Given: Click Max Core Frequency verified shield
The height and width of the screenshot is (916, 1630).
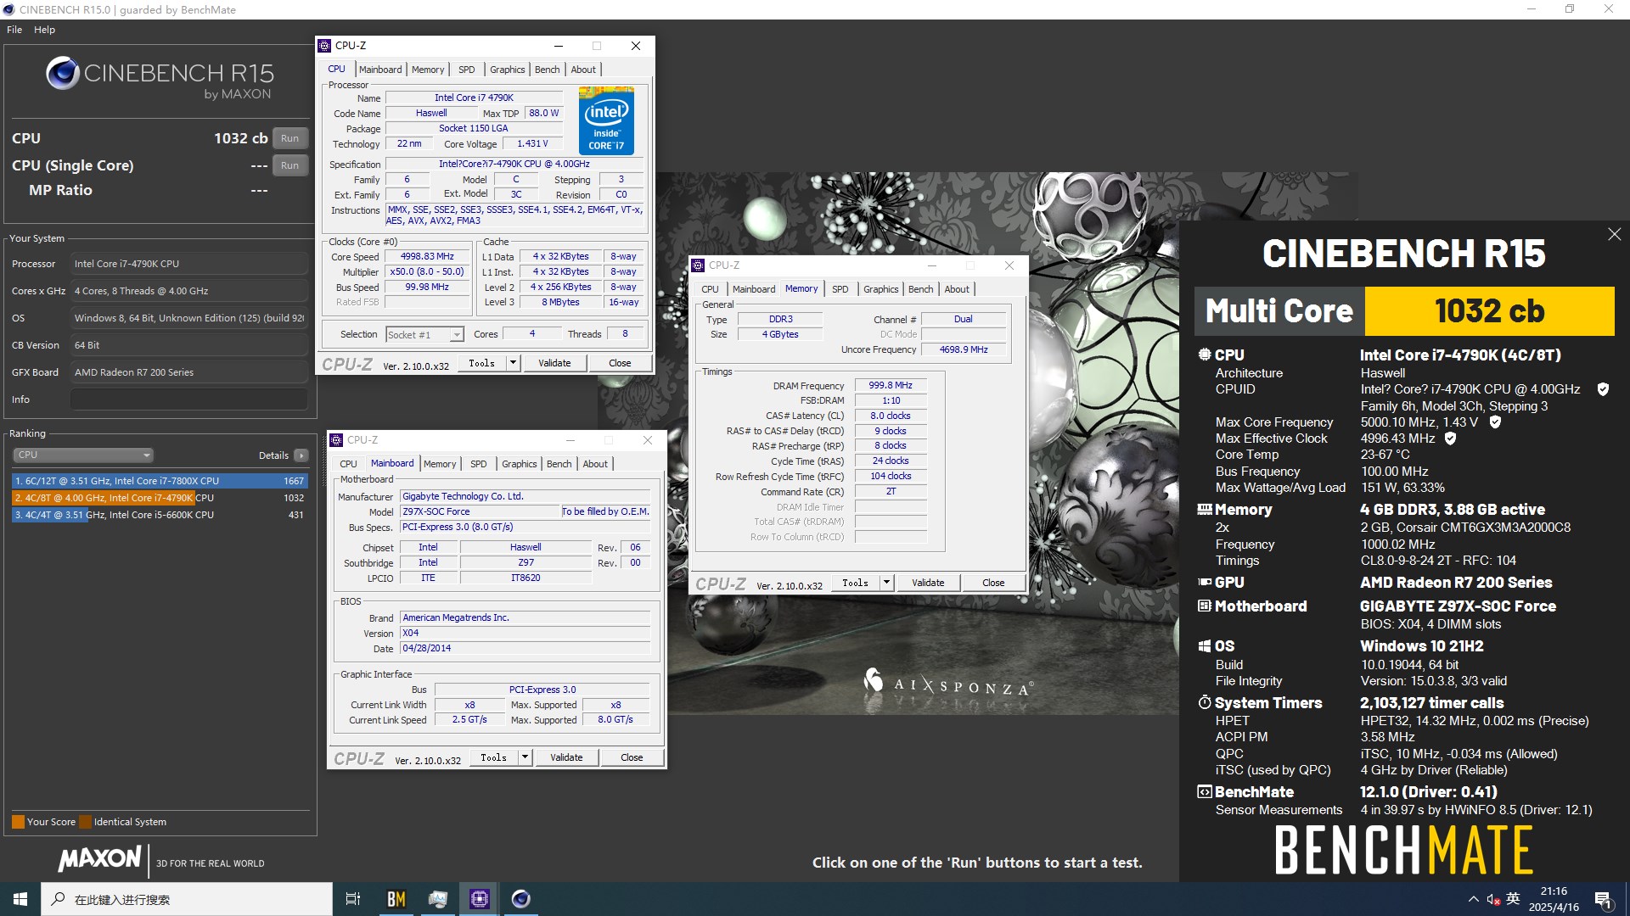Looking at the screenshot, I should tap(1495, 422).
